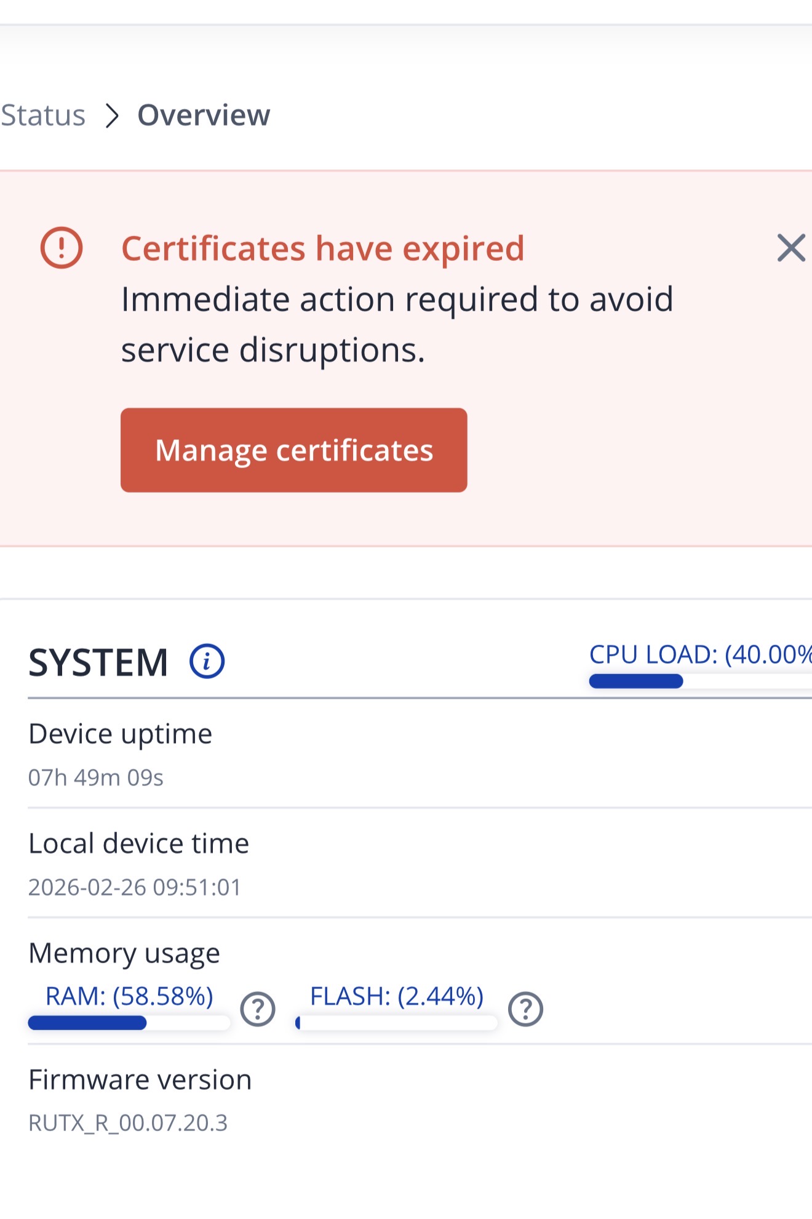This screenshot has width=812, height=1219.
Task: Click the SYSTEM section heading
Action: tap(98, 662)
